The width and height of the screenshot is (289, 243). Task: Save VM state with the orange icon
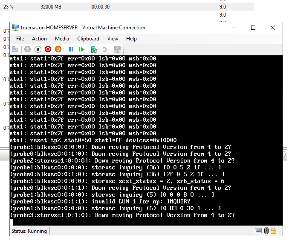[58, 49]
